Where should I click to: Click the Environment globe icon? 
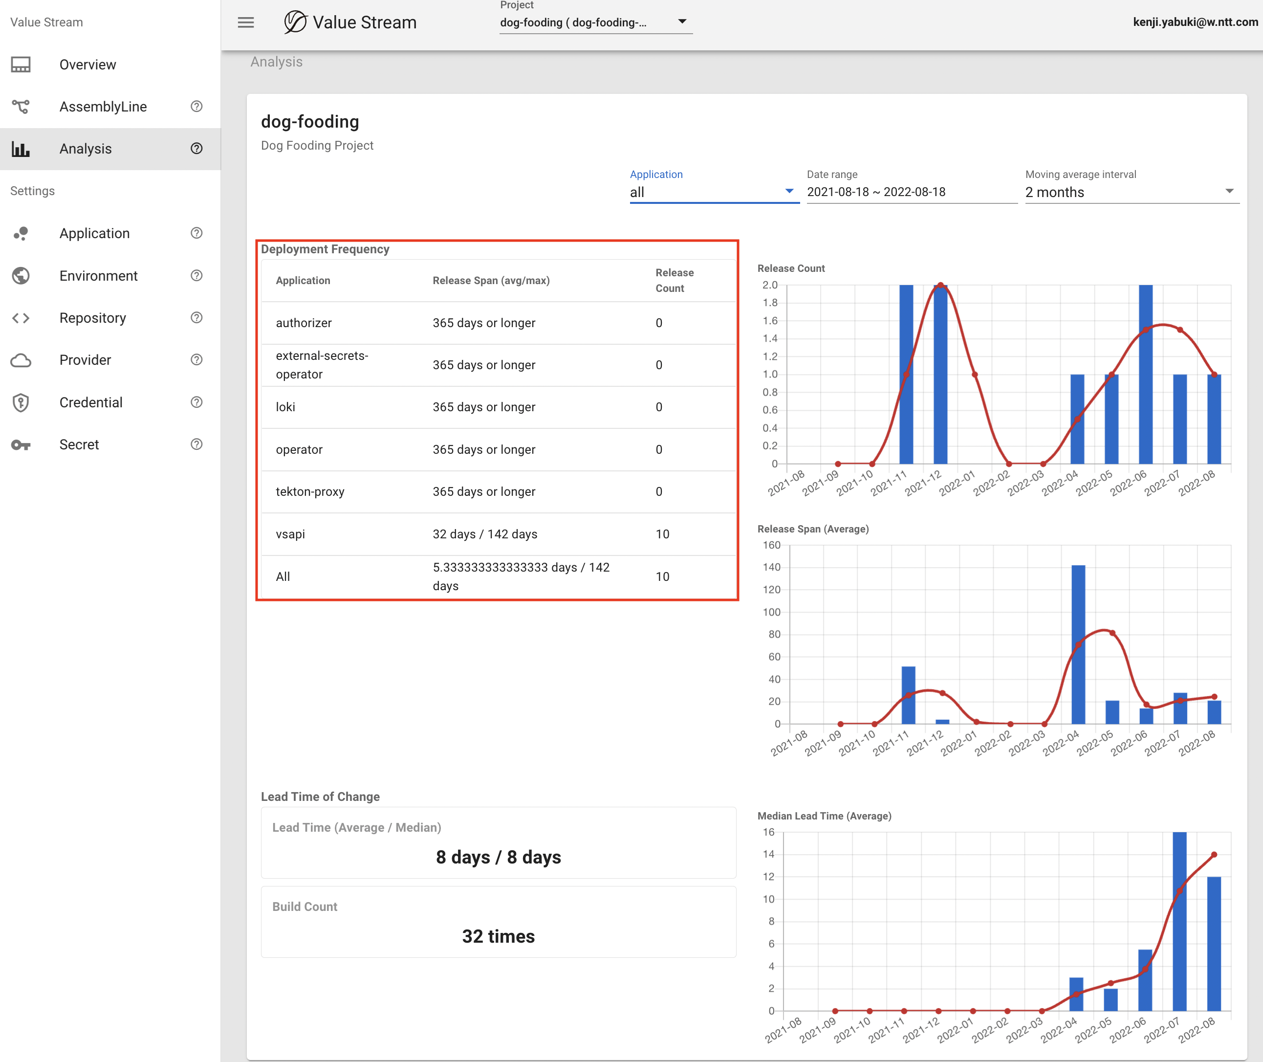click(21, 276)
